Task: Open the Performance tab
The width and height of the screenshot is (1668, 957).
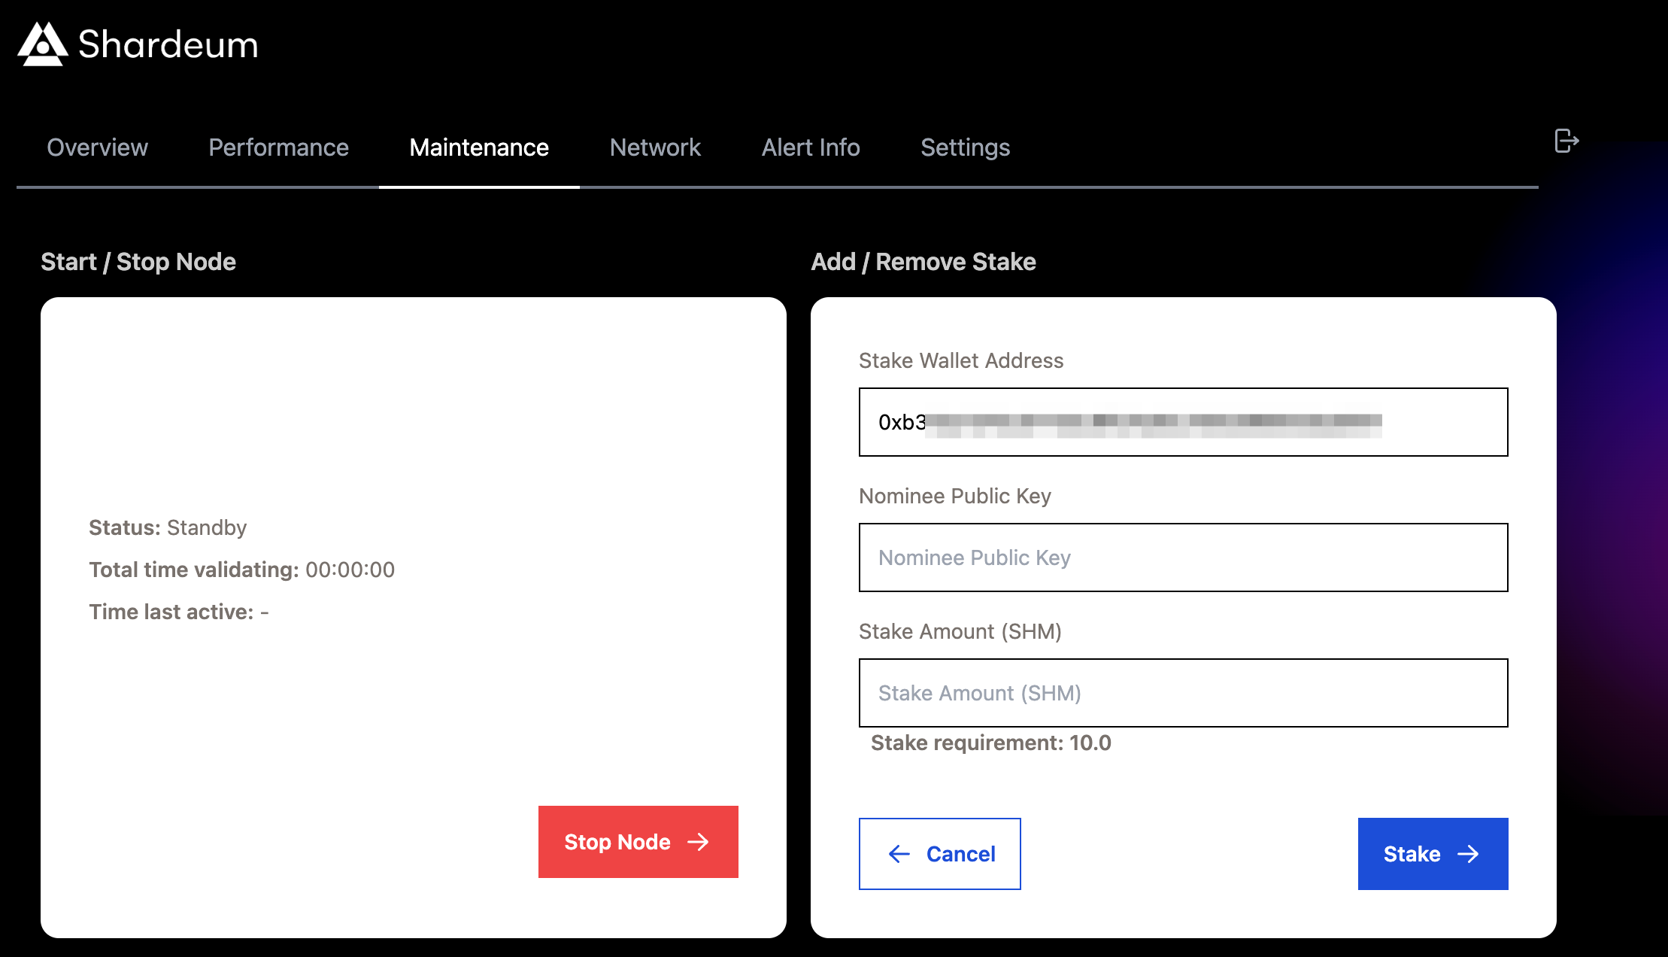Action: pyautogui.click(x=278, y=147)
